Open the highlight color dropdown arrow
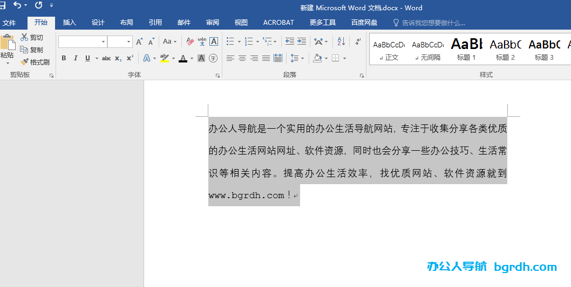This screenshot has height=287, width=571. (x=173, y=58)
